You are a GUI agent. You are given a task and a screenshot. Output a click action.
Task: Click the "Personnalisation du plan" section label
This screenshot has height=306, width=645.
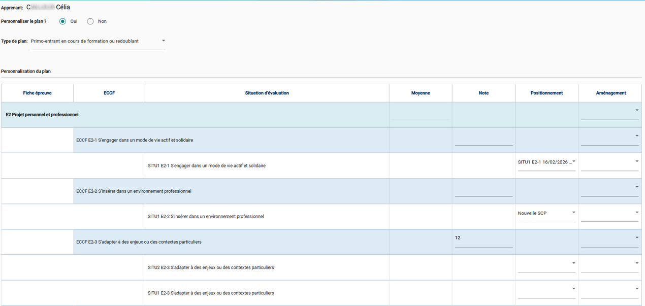coord(25,71)
